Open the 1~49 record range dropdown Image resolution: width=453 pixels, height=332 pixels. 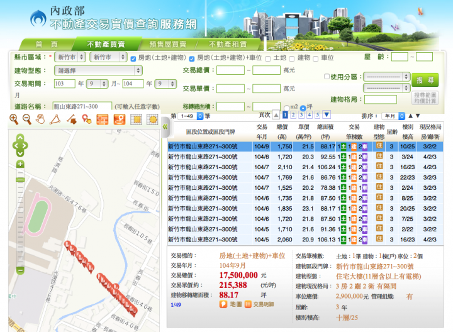click(x=191, y=116)
